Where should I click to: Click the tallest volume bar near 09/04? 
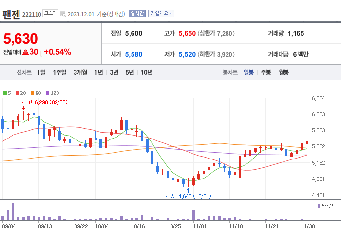pyautogui.click(x=13, y=212)
